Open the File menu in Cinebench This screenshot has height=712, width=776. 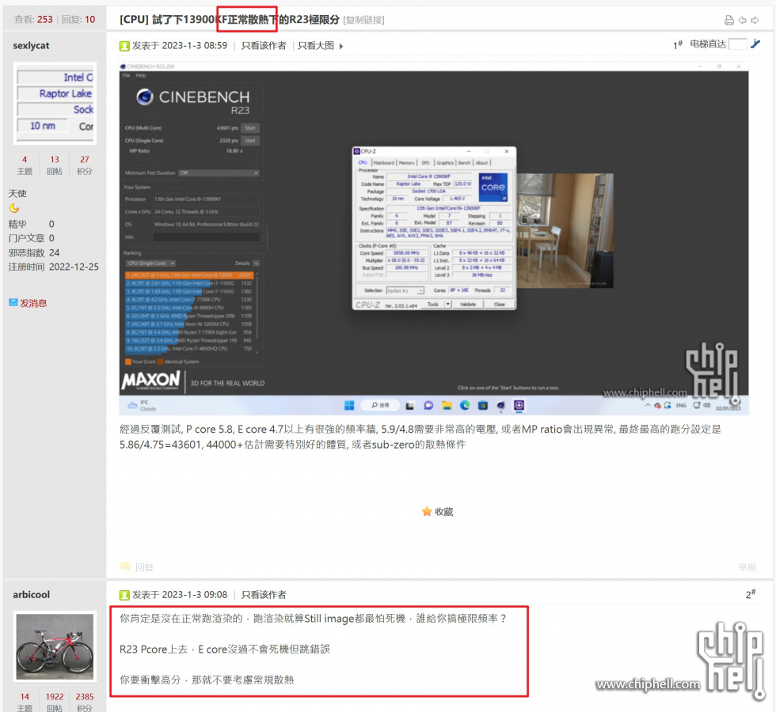point(126,76)
